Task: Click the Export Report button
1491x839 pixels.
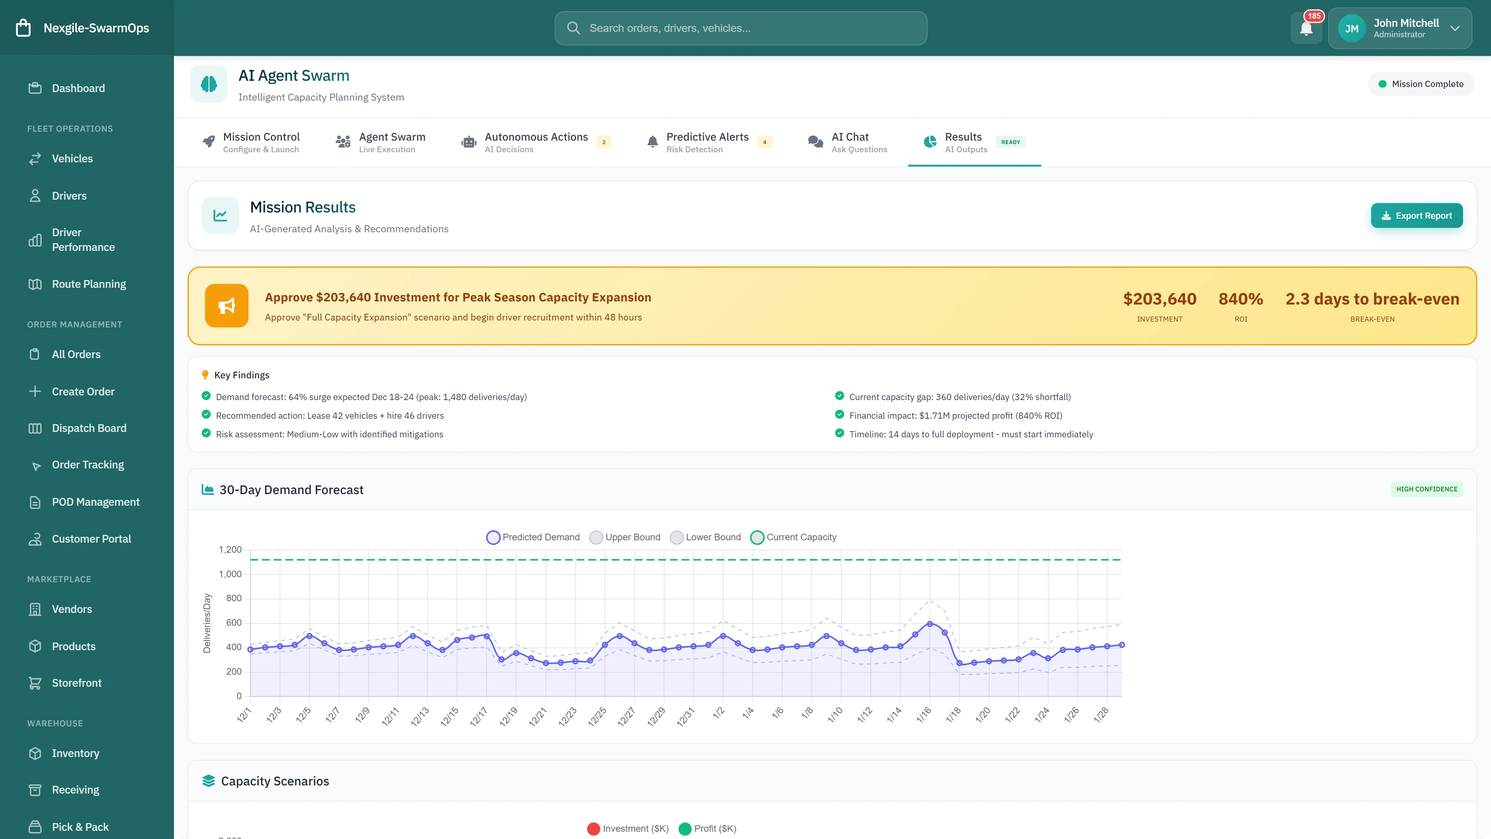Action: [1416, 216]
